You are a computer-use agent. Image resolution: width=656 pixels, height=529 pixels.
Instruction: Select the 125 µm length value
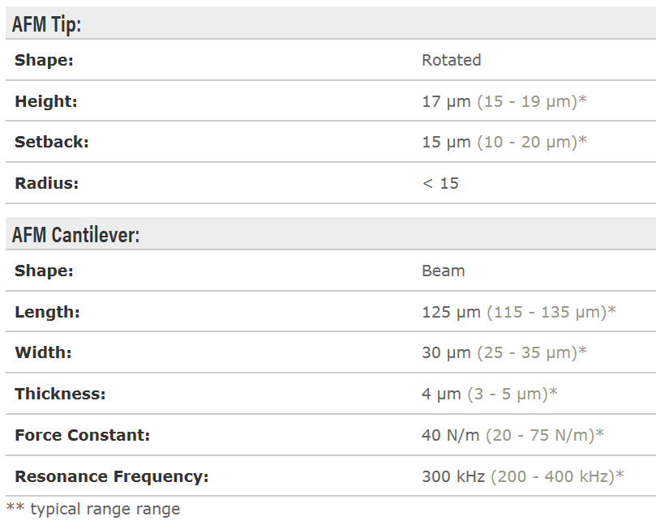pyautogui.click(x=451, y=312)
